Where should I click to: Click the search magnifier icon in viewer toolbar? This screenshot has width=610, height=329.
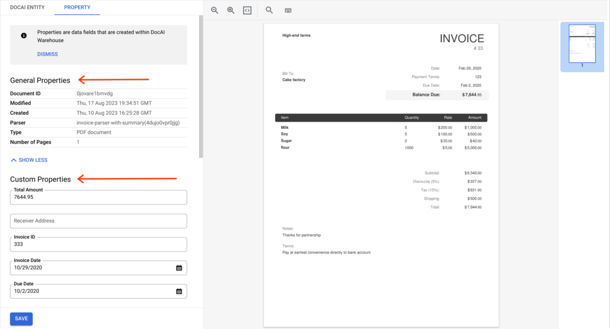pyautogui.click(x=269, y=10)
